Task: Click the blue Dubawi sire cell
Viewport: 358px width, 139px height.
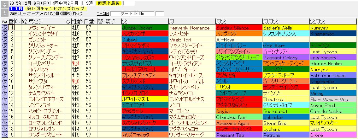Action: pos(145,40)
